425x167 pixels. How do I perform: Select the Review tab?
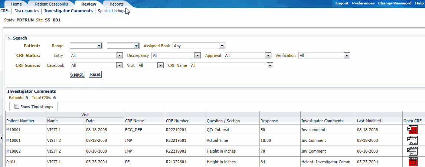point(89,4)
